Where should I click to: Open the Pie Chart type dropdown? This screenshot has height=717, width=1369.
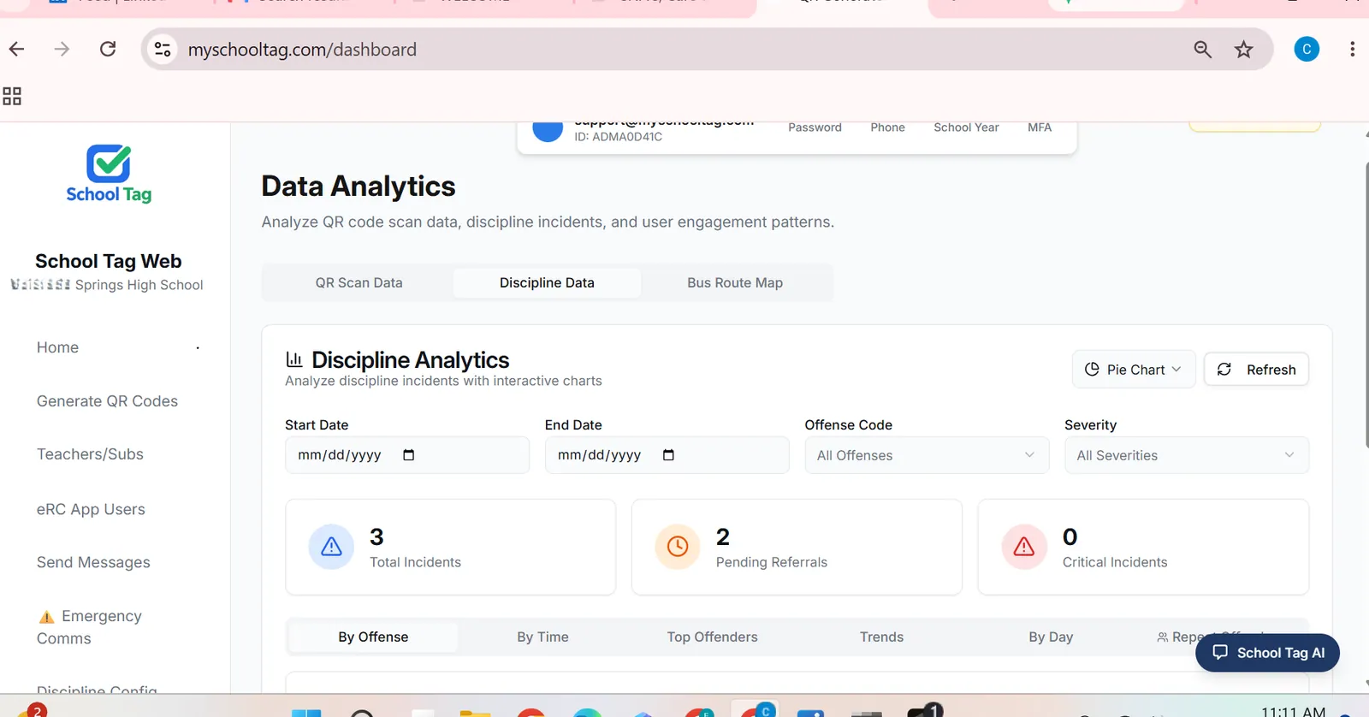click(1134, 370)
